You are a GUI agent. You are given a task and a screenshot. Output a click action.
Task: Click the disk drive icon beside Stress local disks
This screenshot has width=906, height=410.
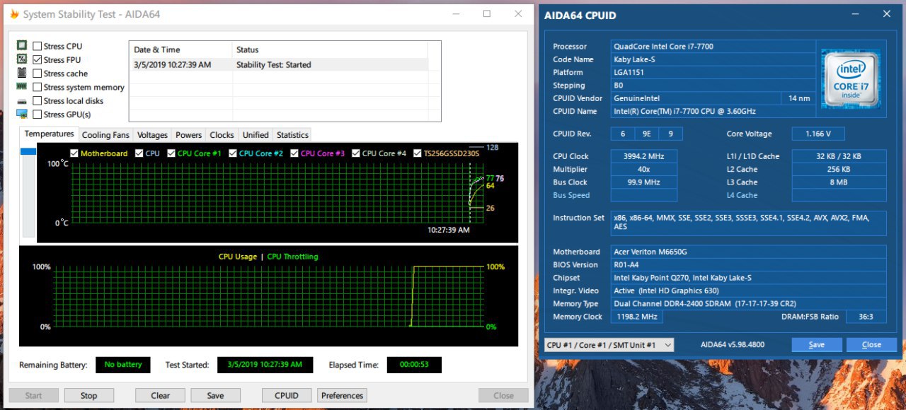21,100
